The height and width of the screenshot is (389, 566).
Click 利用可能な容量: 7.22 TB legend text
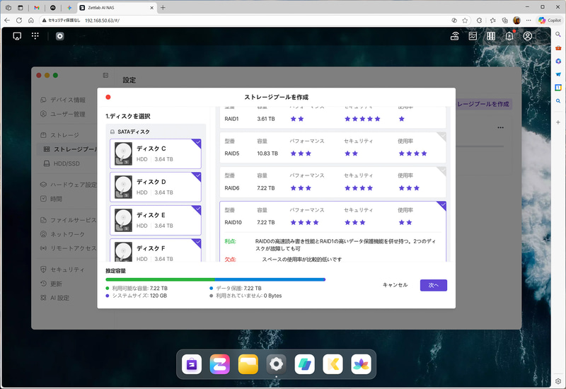click(139, 289)
